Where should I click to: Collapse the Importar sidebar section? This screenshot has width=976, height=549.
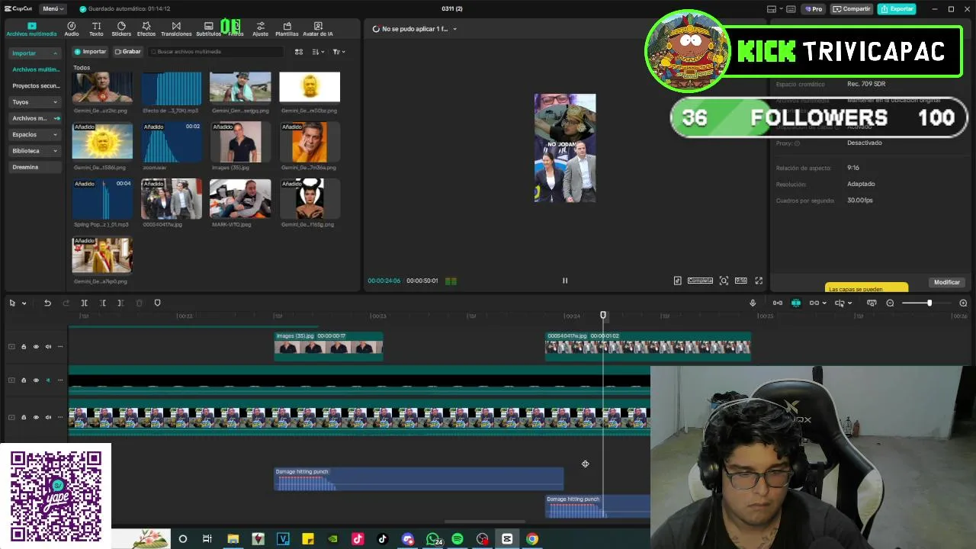coord(34,53)
